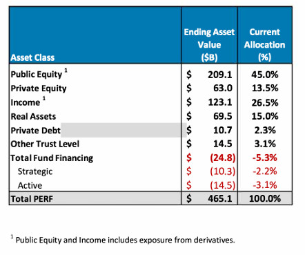Click the 15.0% allocation cell
The height and width of the screenshot is (255, 305).
click(x=265, y=116)
